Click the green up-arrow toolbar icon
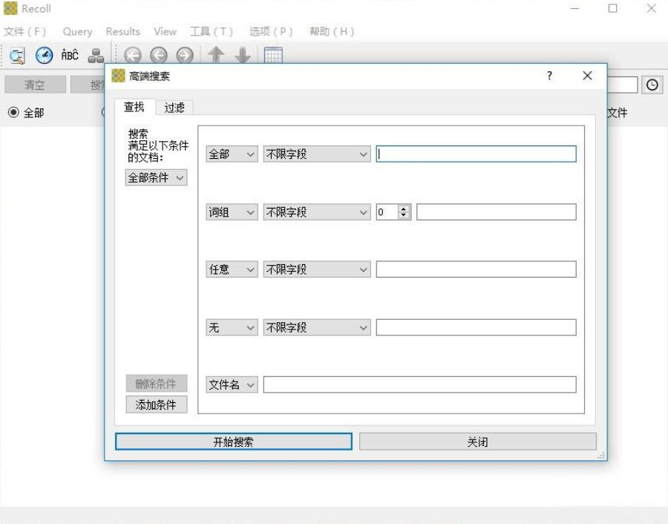This screenshot has height=524, width=668. (x=216, y=55)
